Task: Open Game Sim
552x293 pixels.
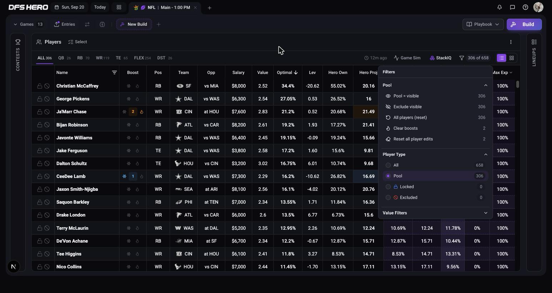Action: click(x=407, y=58)
